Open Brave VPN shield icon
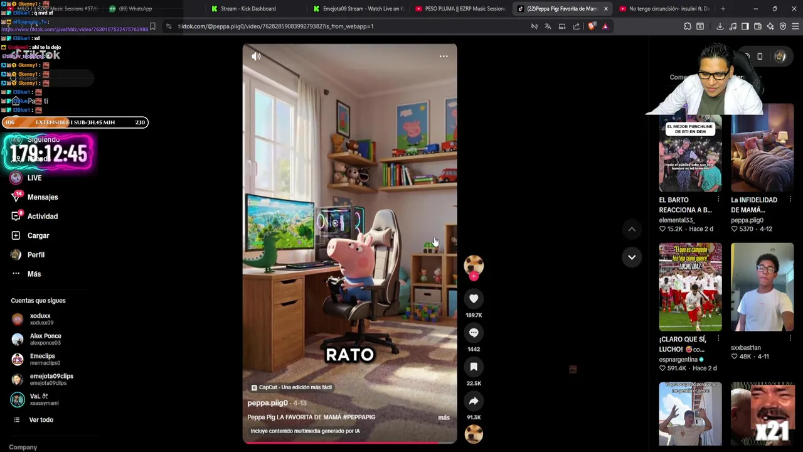This screenshot has width=803, height=452. (783, 26)
